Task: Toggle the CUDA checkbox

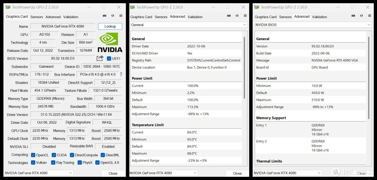Action: [x=54, y=155]
